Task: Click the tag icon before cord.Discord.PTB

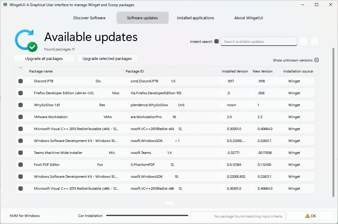Action: click(x=125, y=81)
